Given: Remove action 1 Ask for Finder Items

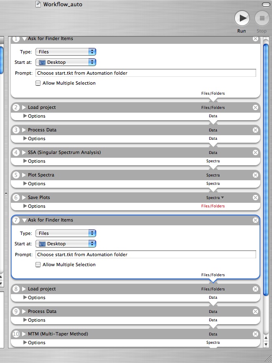Looking at the screenshot, I should tap(255, 39).
